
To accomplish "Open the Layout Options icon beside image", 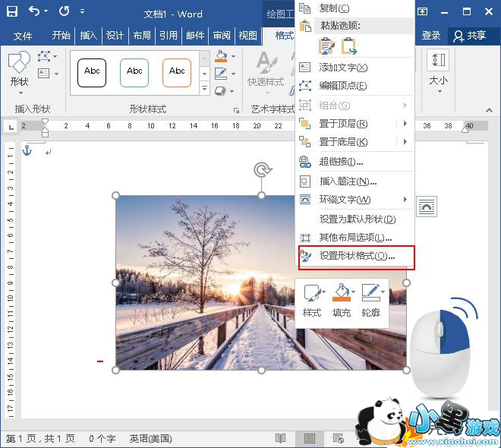I will [x=427, y=205].
